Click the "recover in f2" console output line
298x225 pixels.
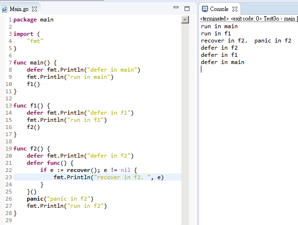click(x=246, y=41)
